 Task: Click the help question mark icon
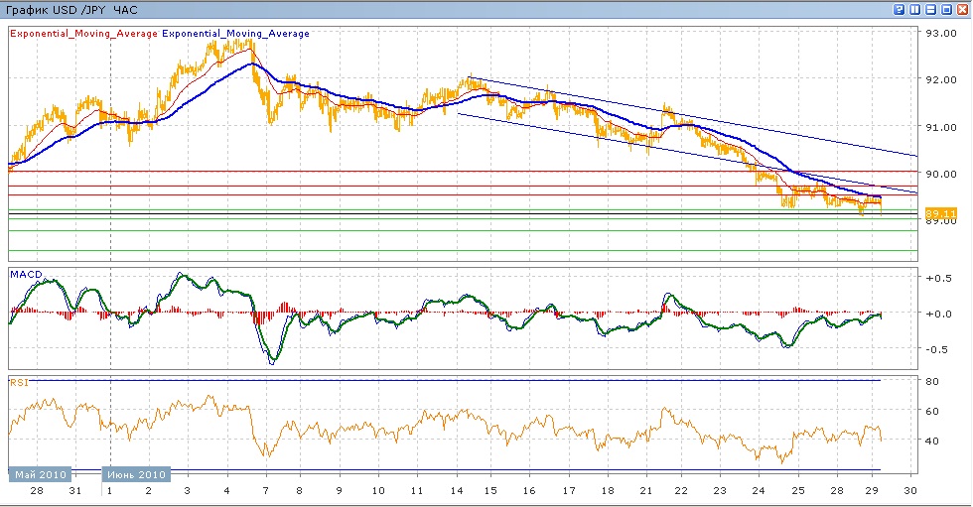tap(900, 9)
